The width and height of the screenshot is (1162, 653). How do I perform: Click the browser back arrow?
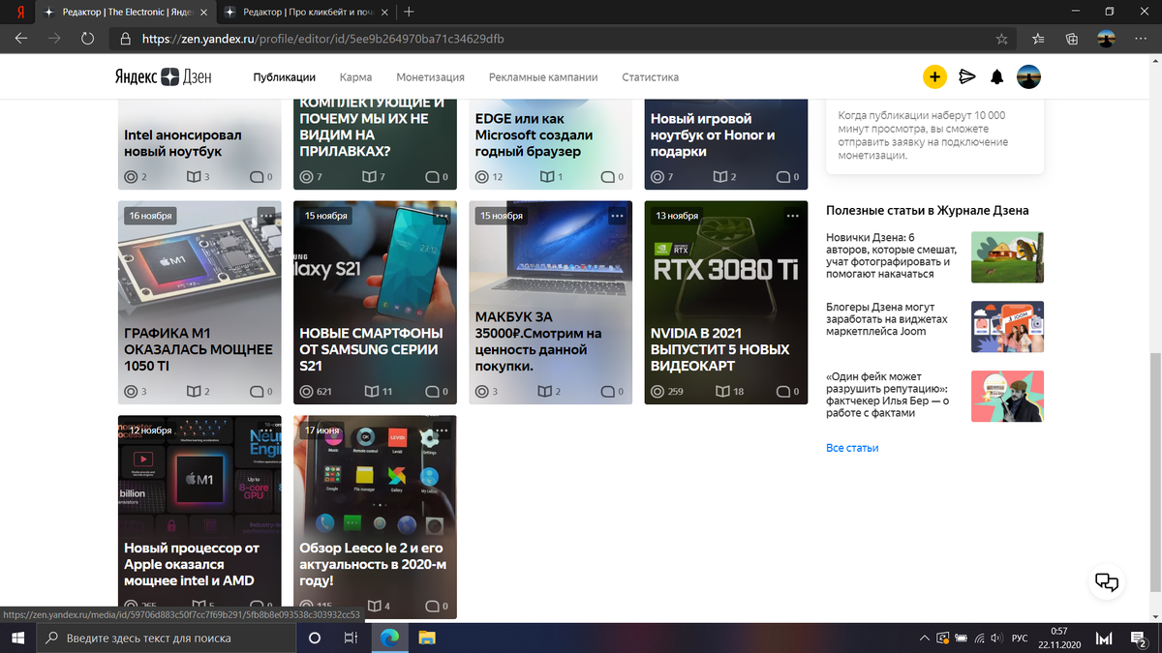[x=21, y=39]
